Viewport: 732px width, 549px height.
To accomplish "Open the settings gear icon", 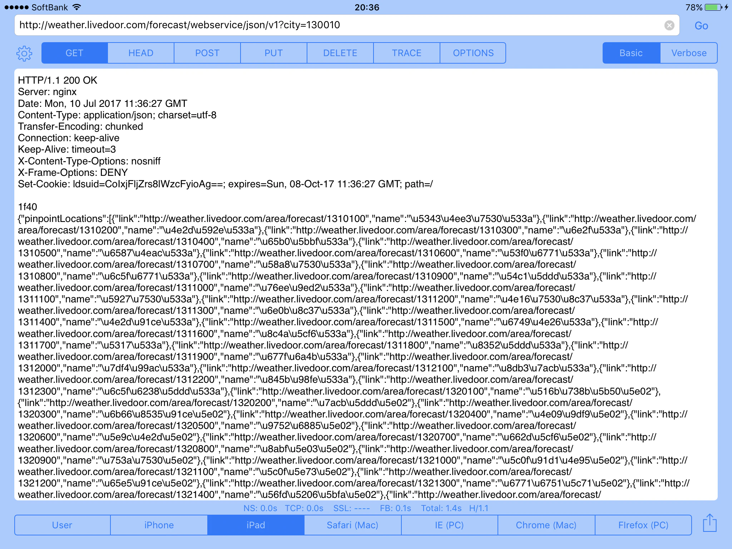I will tap(24, 53).
